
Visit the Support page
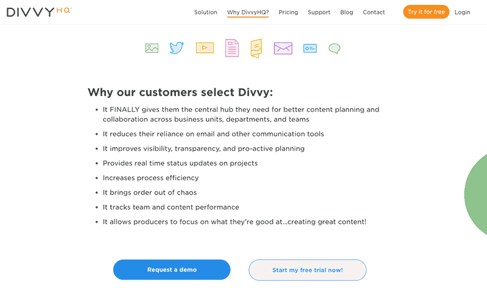319,12
